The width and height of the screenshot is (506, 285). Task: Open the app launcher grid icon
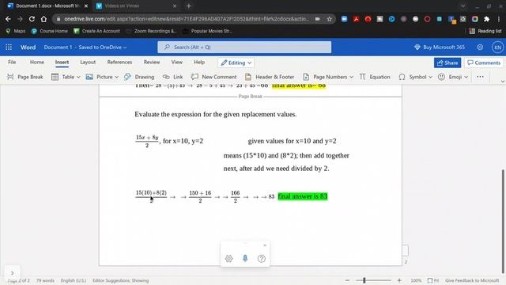pyautogui.click(x=9, y=47)
